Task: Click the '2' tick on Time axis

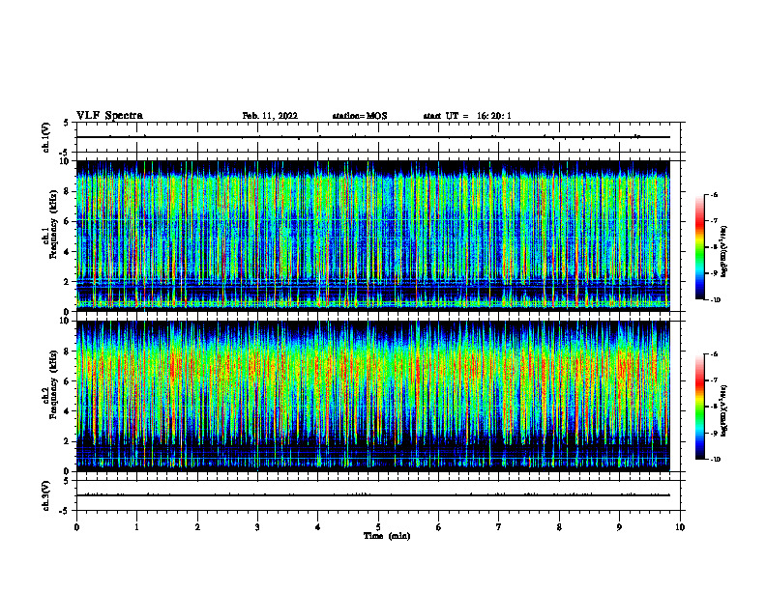Action: pyautogui.click(x=197, y=527)
